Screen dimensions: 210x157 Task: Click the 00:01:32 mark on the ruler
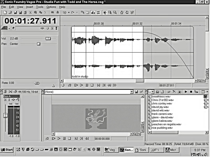click(137, 23)
